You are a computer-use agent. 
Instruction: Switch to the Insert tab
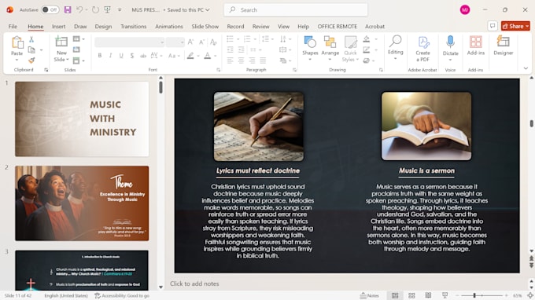[x=59, y=26]
